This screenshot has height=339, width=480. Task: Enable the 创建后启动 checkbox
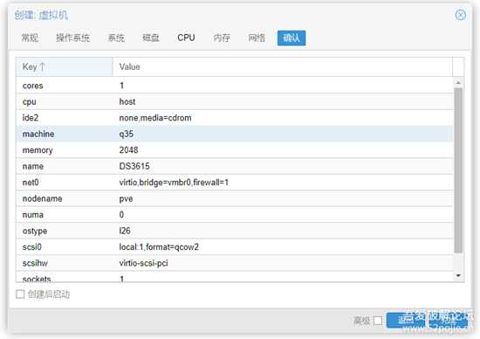point(20,294)
